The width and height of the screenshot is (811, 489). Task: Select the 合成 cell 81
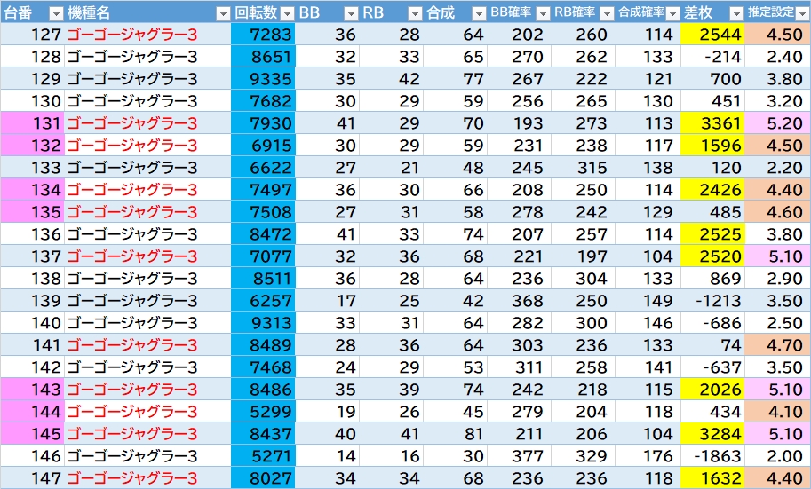455,434
